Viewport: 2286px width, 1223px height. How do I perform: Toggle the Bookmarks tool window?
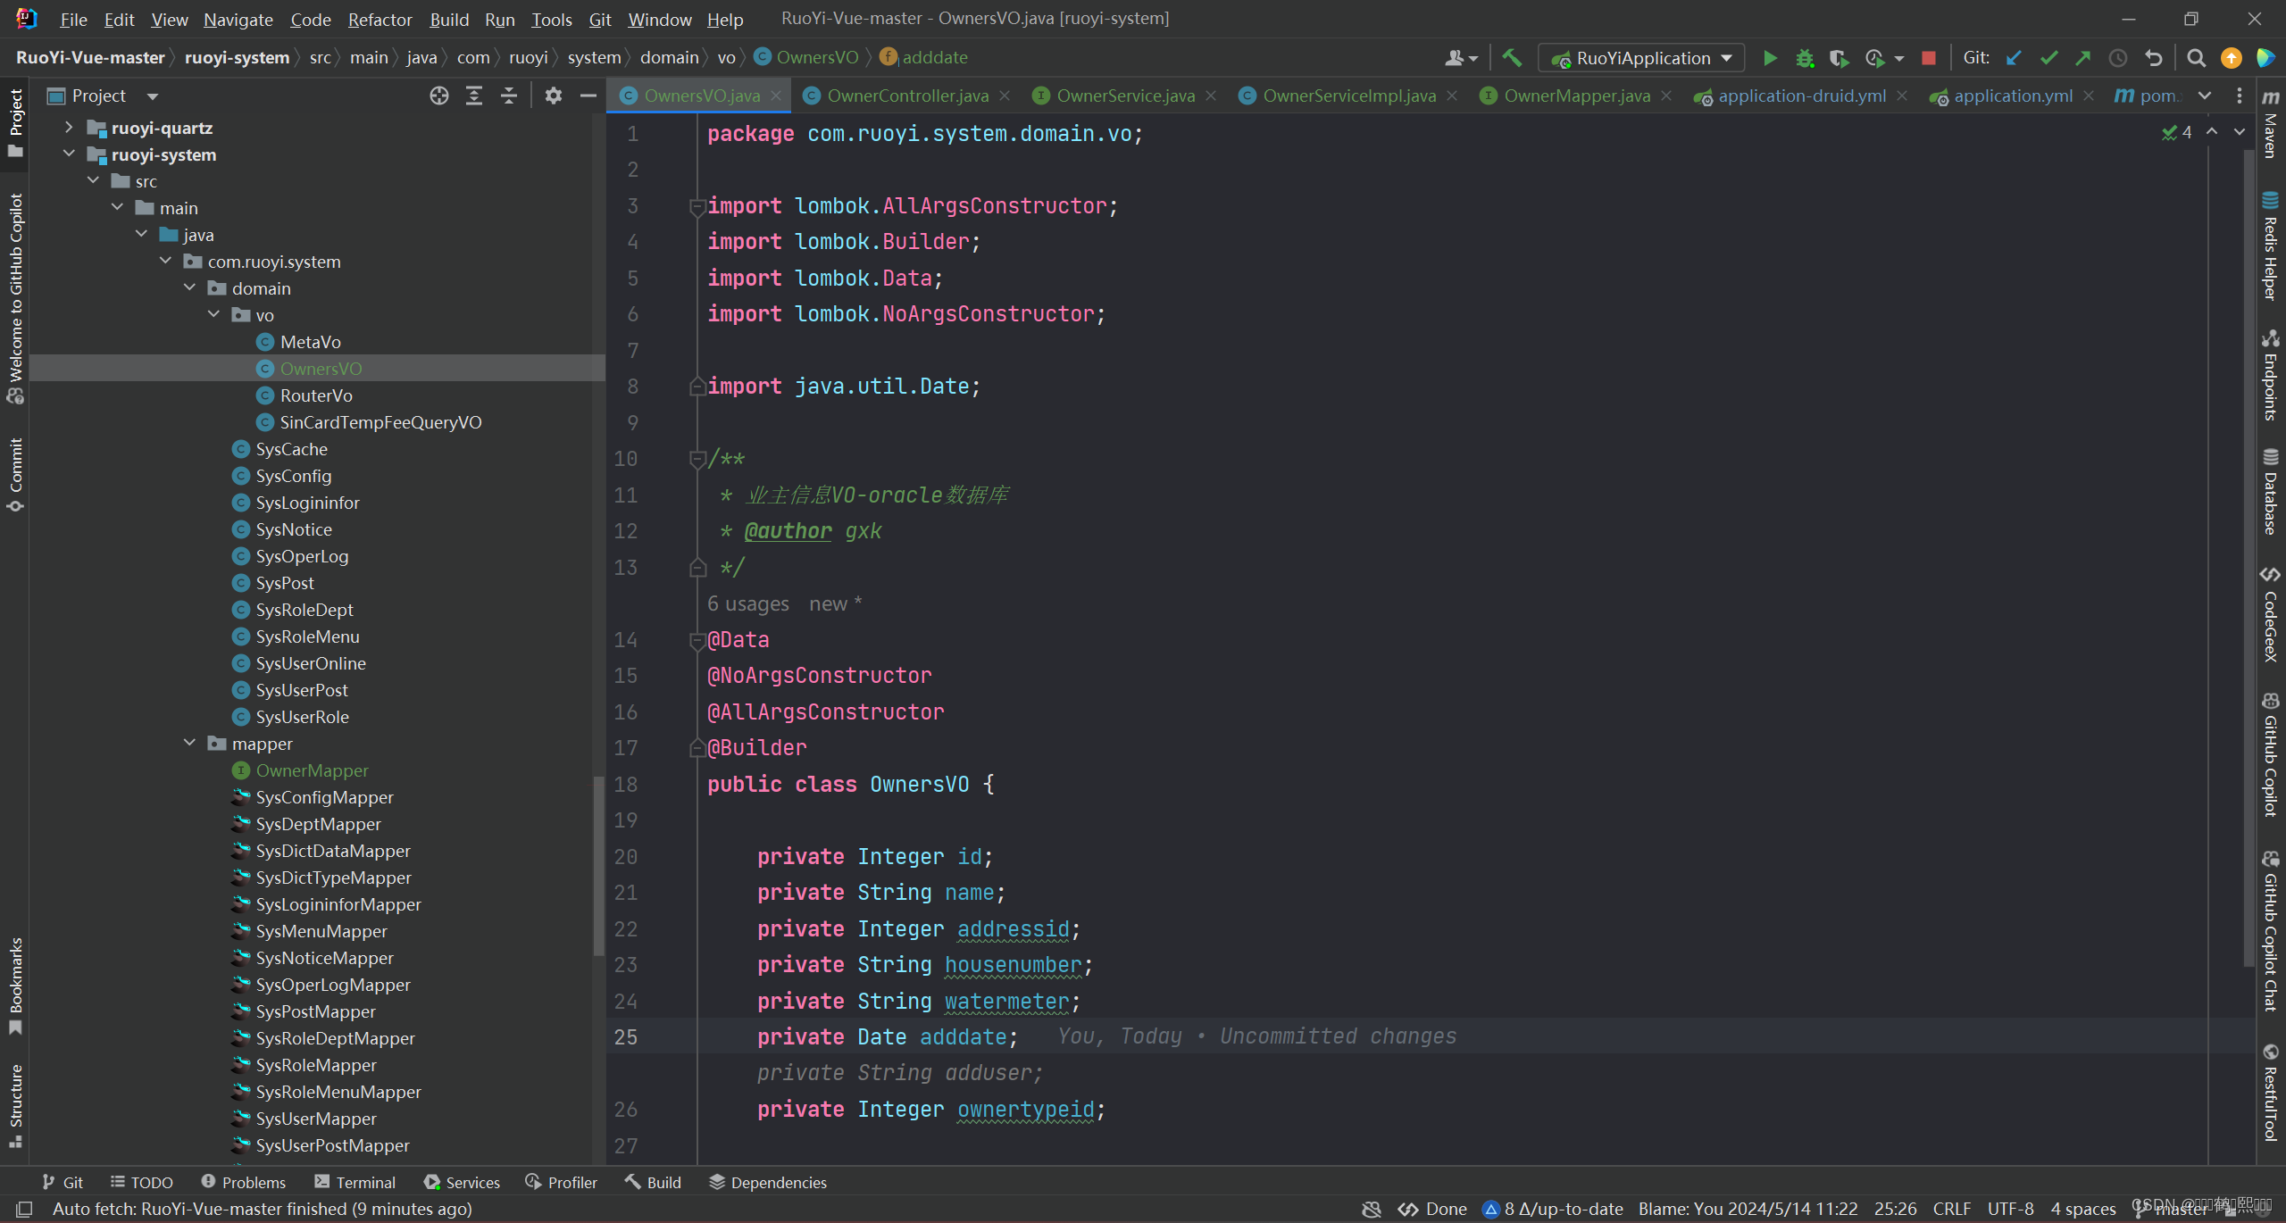[x=15, y=982]
